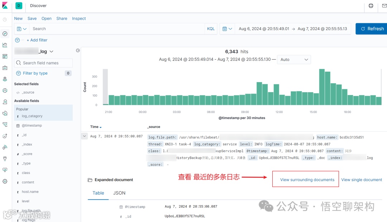Click the filter options icon beside Add filter
Image resolution: width=387 pixels, height=222 pixels.
click(x=17, y=40)
